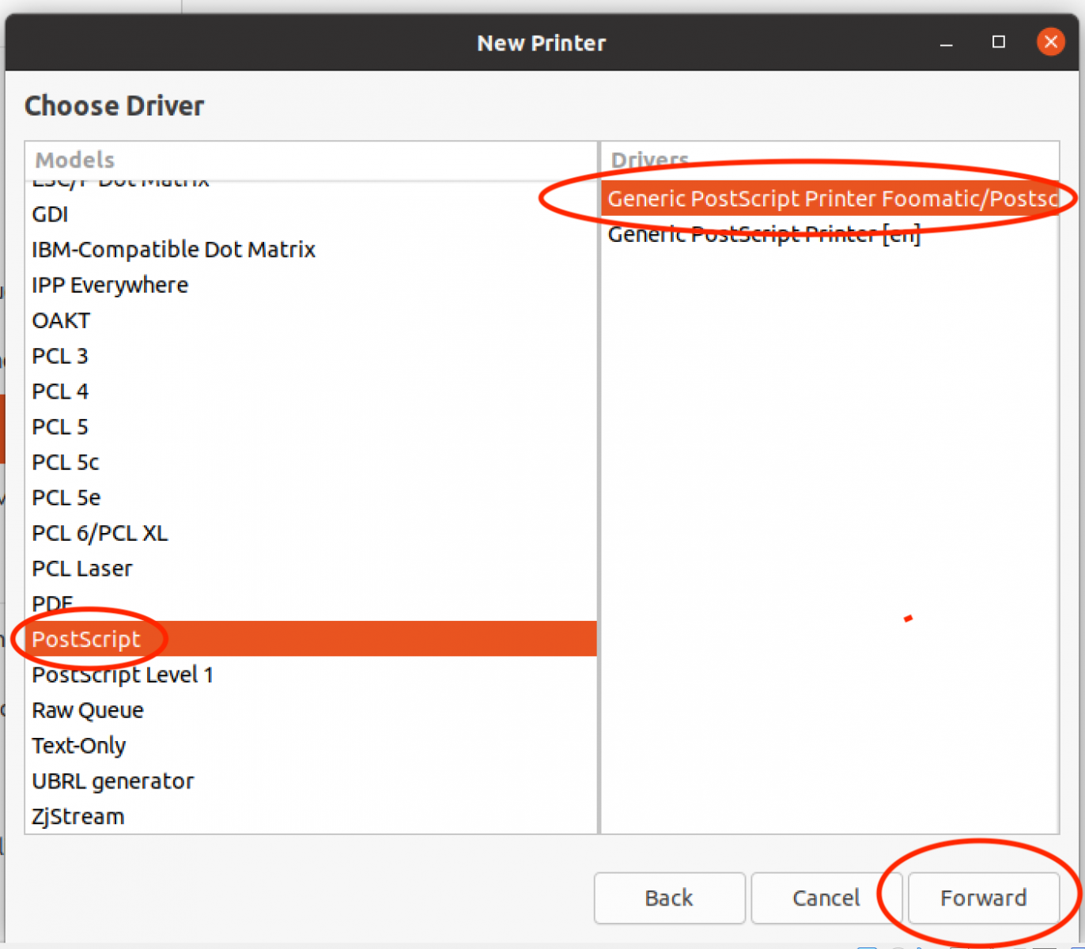Close the New Printer dialog
The height and width of the screenshot is (949, 1085).
[1050, 43]
